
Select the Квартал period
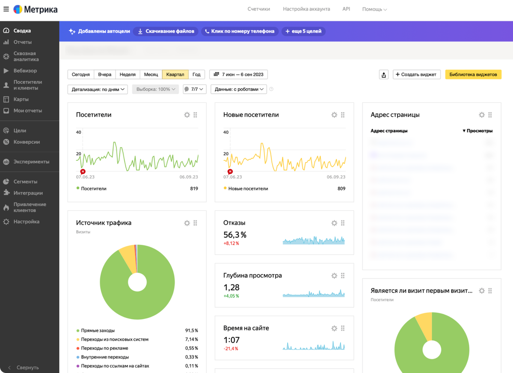click(x=175, y=74)
